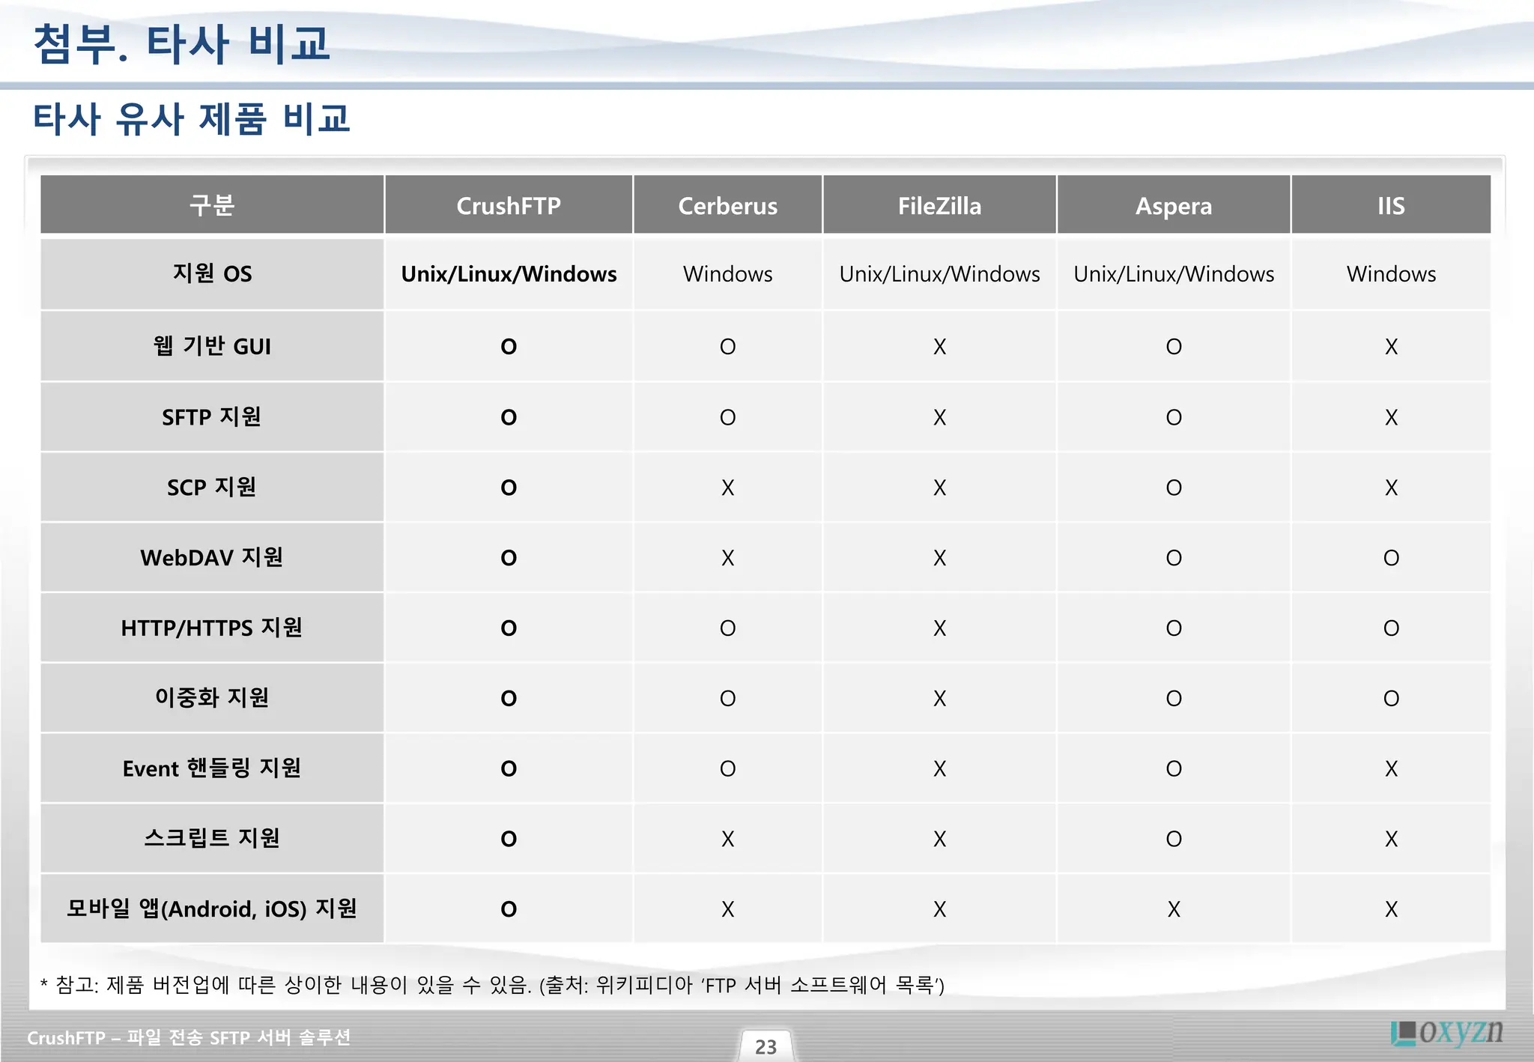Click Aspera's X in the mobile app row
1534x1062 pixels.
(x=1174, y=909)
